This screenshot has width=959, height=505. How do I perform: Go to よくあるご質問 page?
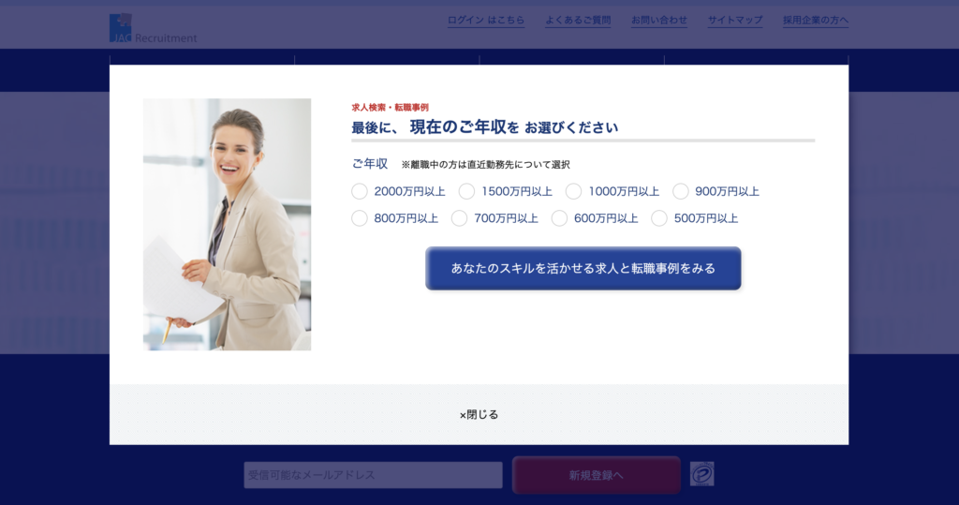[x=578, y=20]
